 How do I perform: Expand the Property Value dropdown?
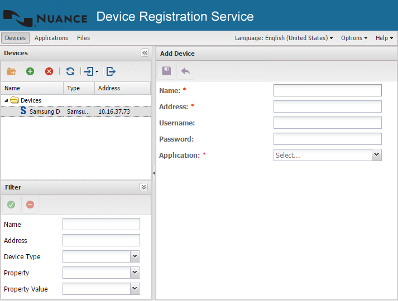pyautogui.click(x=135, y=289)
